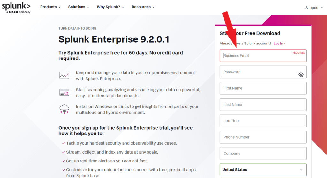The width and height of the screenshot is (327, 178).
Task: Expand the Support dropdown
Action: point(314,8)
